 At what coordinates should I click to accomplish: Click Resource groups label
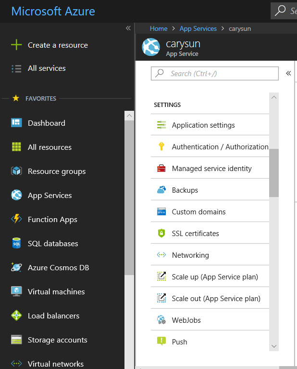point(57,171)
